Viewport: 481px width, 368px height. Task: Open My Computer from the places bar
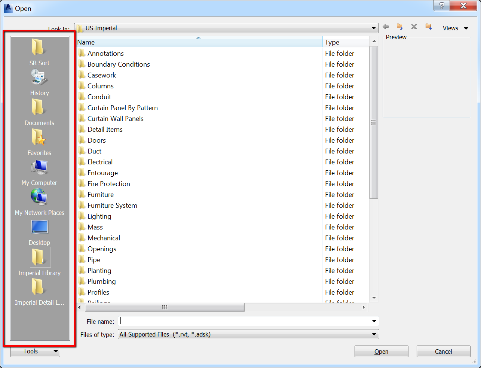point(39,171)
